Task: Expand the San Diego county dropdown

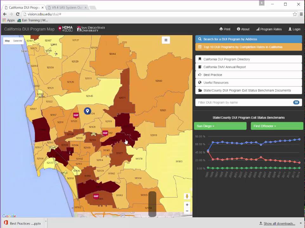Action: click(220, 126)
